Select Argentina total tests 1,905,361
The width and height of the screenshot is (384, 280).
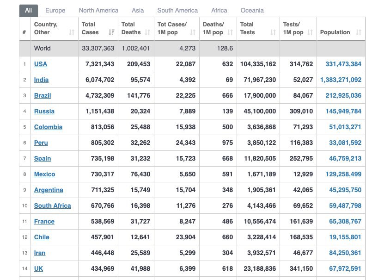262,190
